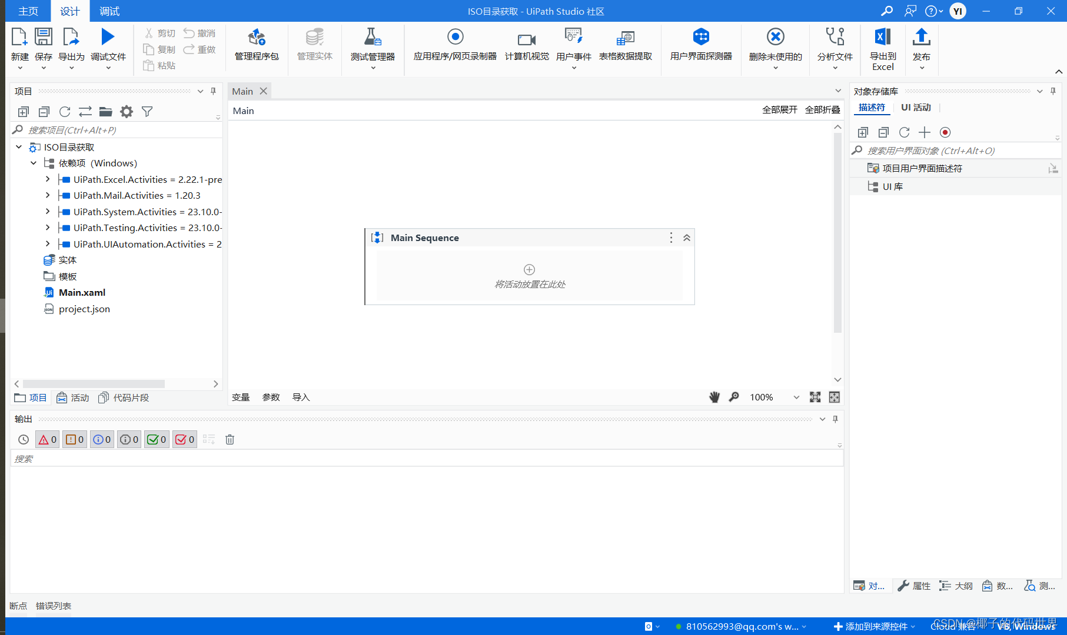The image size is (1067, 635).
Task: Expand UiPath.Mail.Activities dependency
Action: pos(48,195)
